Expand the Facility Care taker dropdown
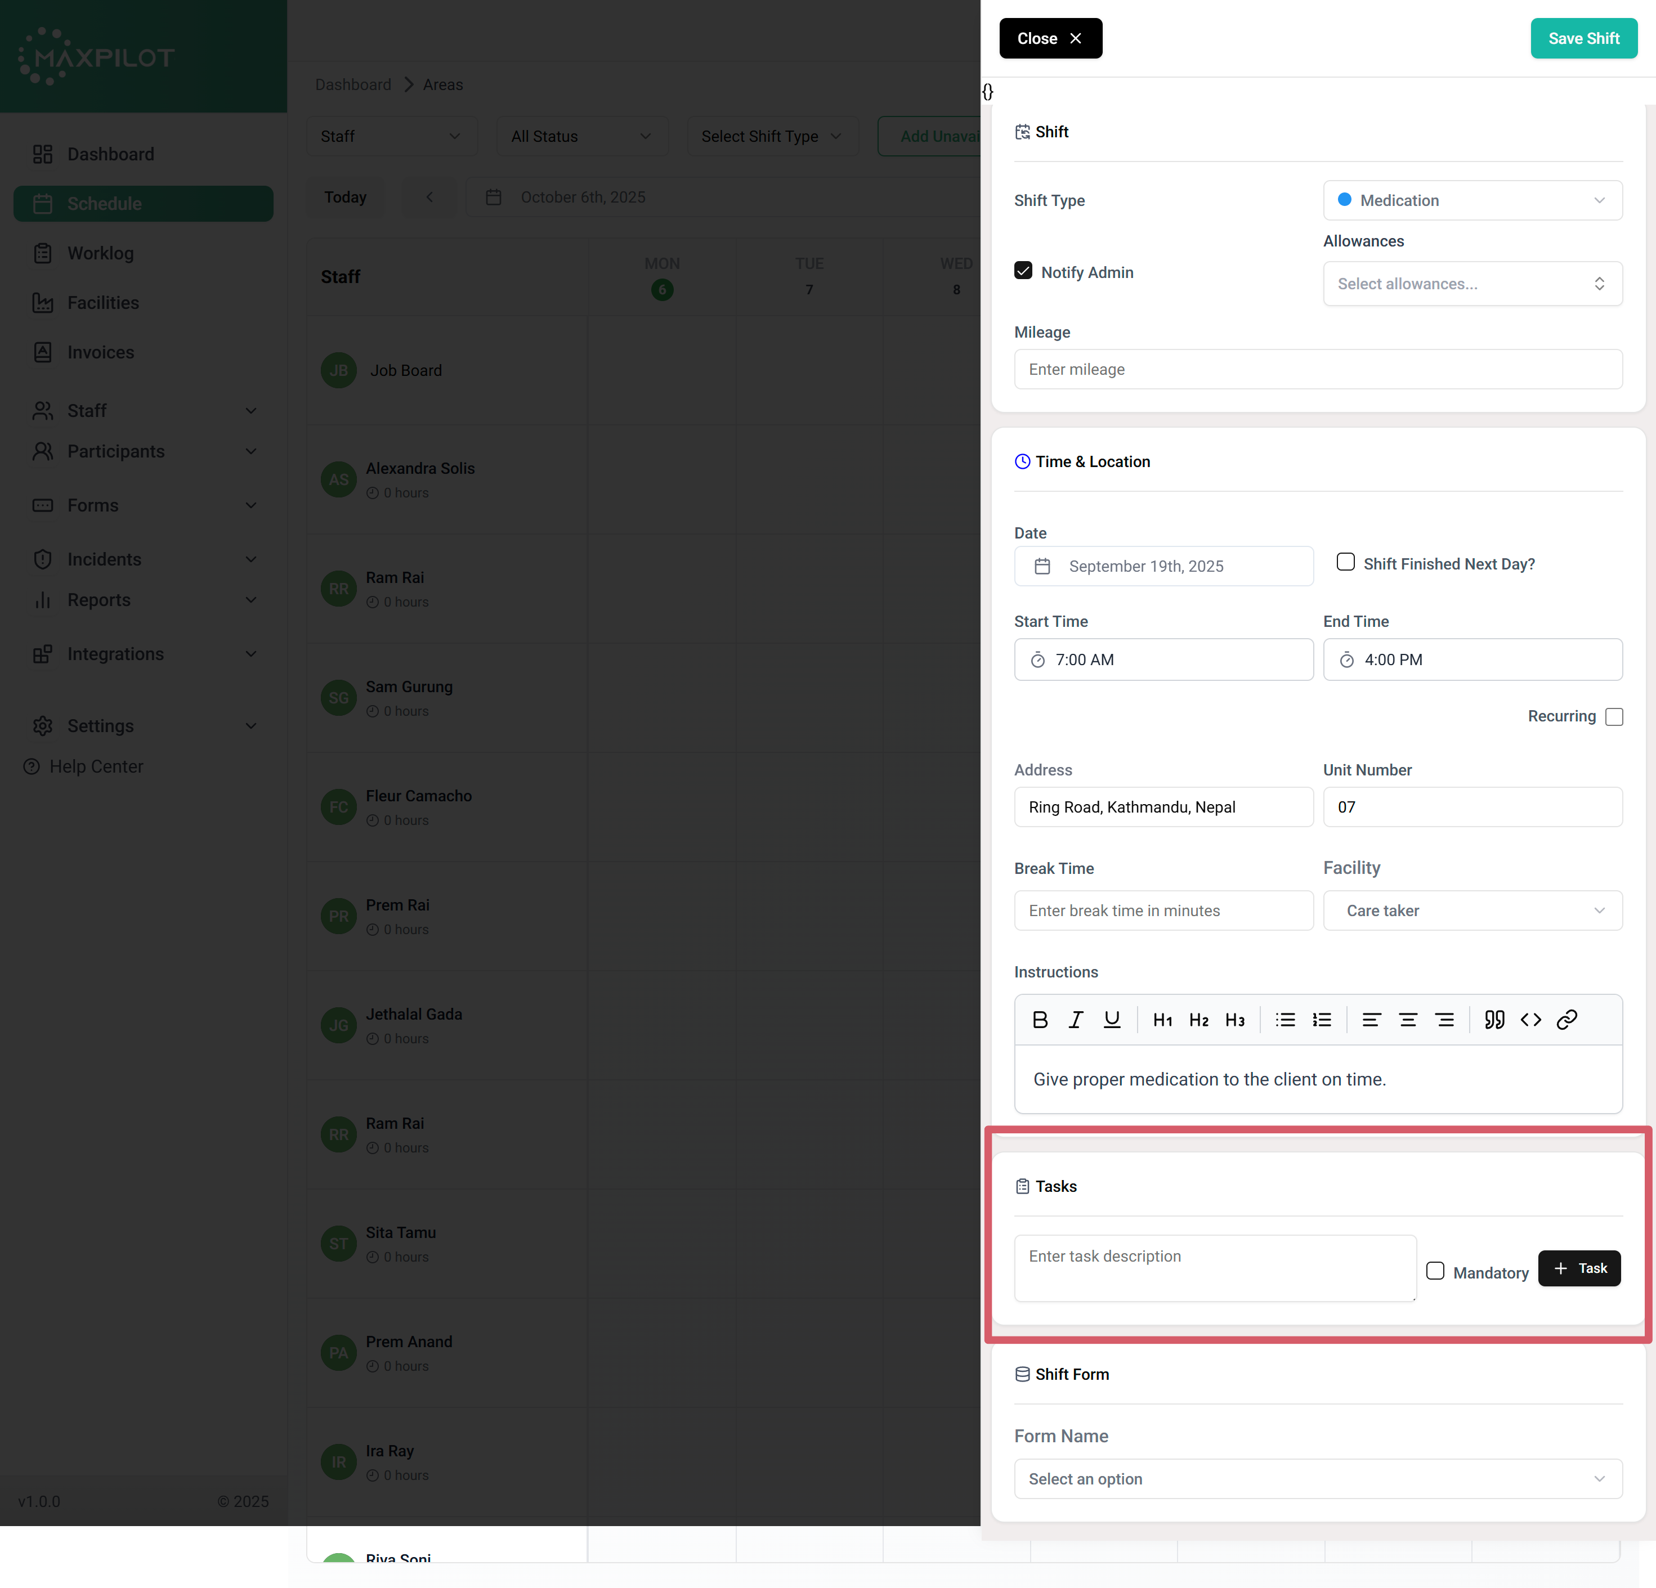Screen dimensions: 1656x1588 point(1472,910)
